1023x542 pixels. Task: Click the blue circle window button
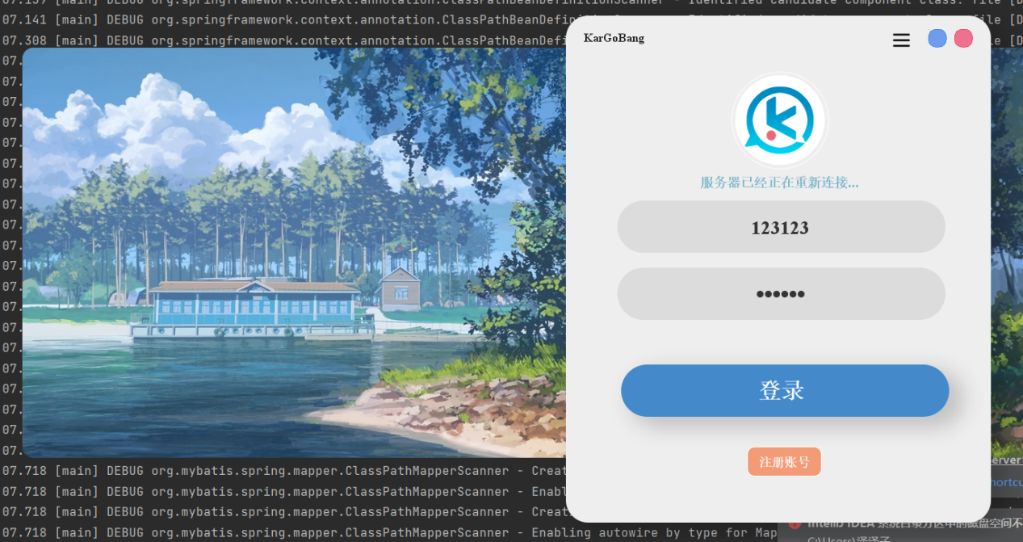pos(937,39)
